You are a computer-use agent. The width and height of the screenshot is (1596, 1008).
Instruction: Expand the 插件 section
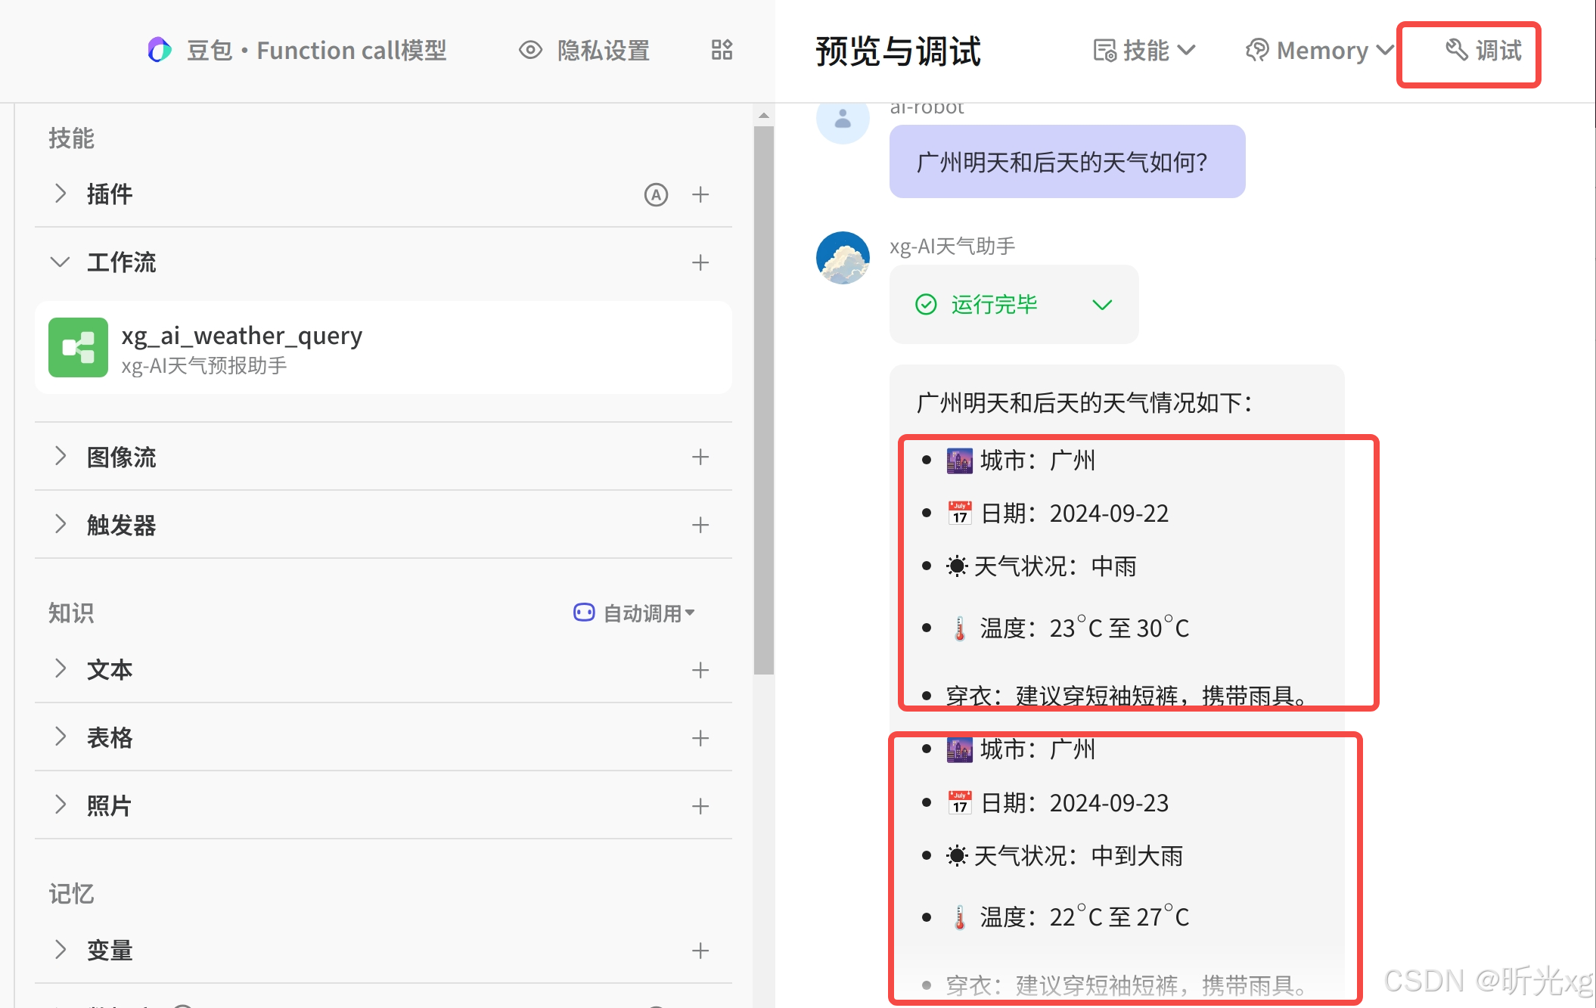coord(60,194)
